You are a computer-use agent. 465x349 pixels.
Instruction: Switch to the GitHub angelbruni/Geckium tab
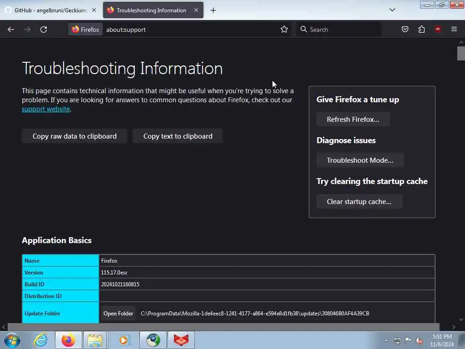(x=50, y=10)
